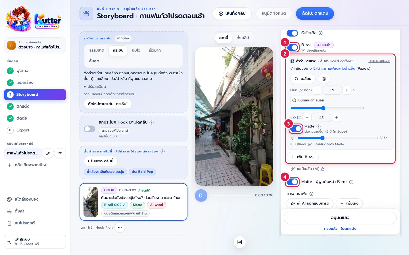Select the HOOK scene card thumbnail
Viewport: 409px width, 255px height.
click(91, 202)
